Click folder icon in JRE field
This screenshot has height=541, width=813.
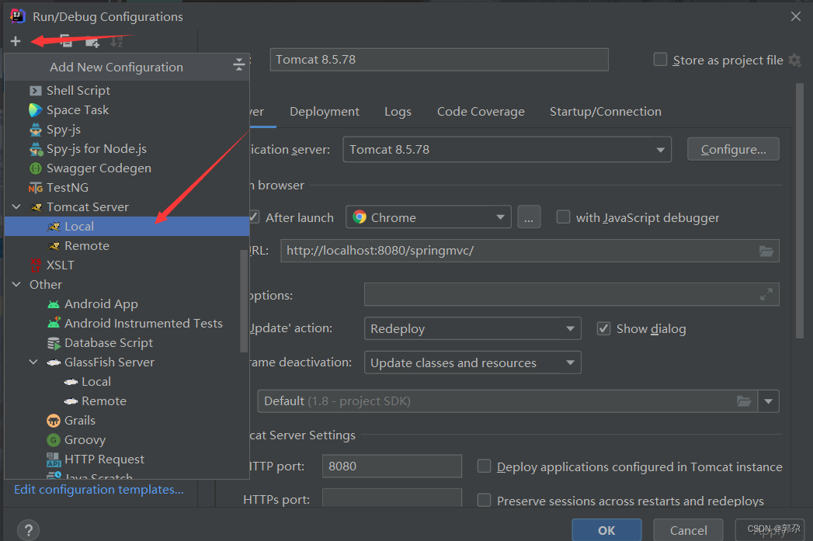coord(744,401)
